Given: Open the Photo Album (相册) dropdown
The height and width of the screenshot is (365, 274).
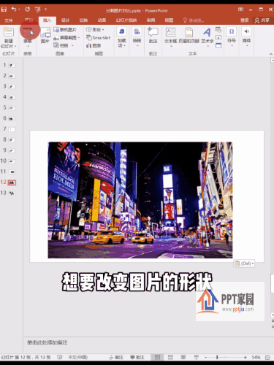Looking at the screenshot, I should pyautogui.click(x=64, y=45).
